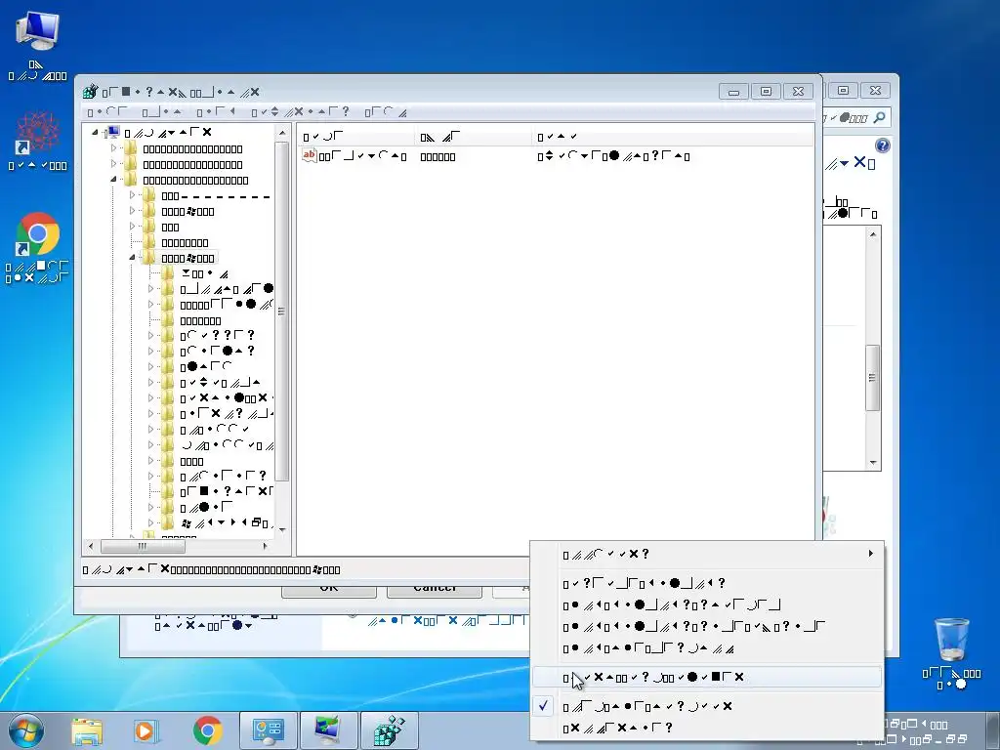This screenshot has width=1000, height=750.
Task: Open Windows Explorer from the taskbar
Action: [87, 731]
